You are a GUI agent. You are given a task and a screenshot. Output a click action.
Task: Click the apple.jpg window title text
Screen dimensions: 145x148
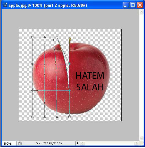coord(48,5)
